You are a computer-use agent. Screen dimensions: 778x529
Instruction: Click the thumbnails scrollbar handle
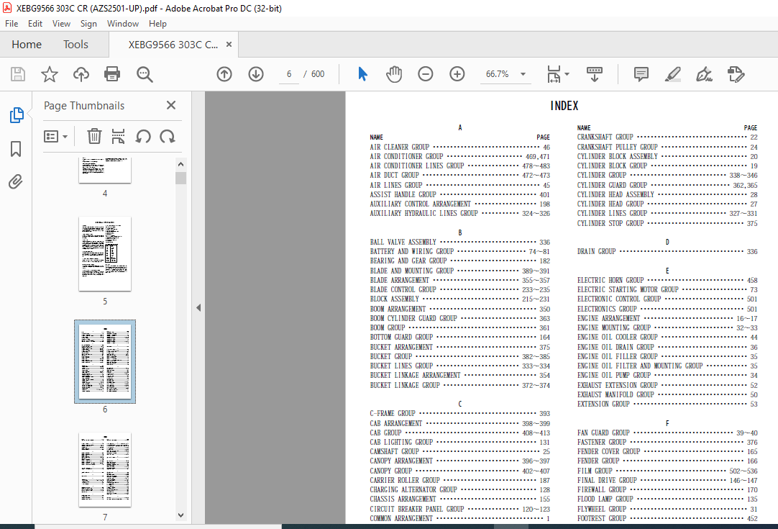180,178
